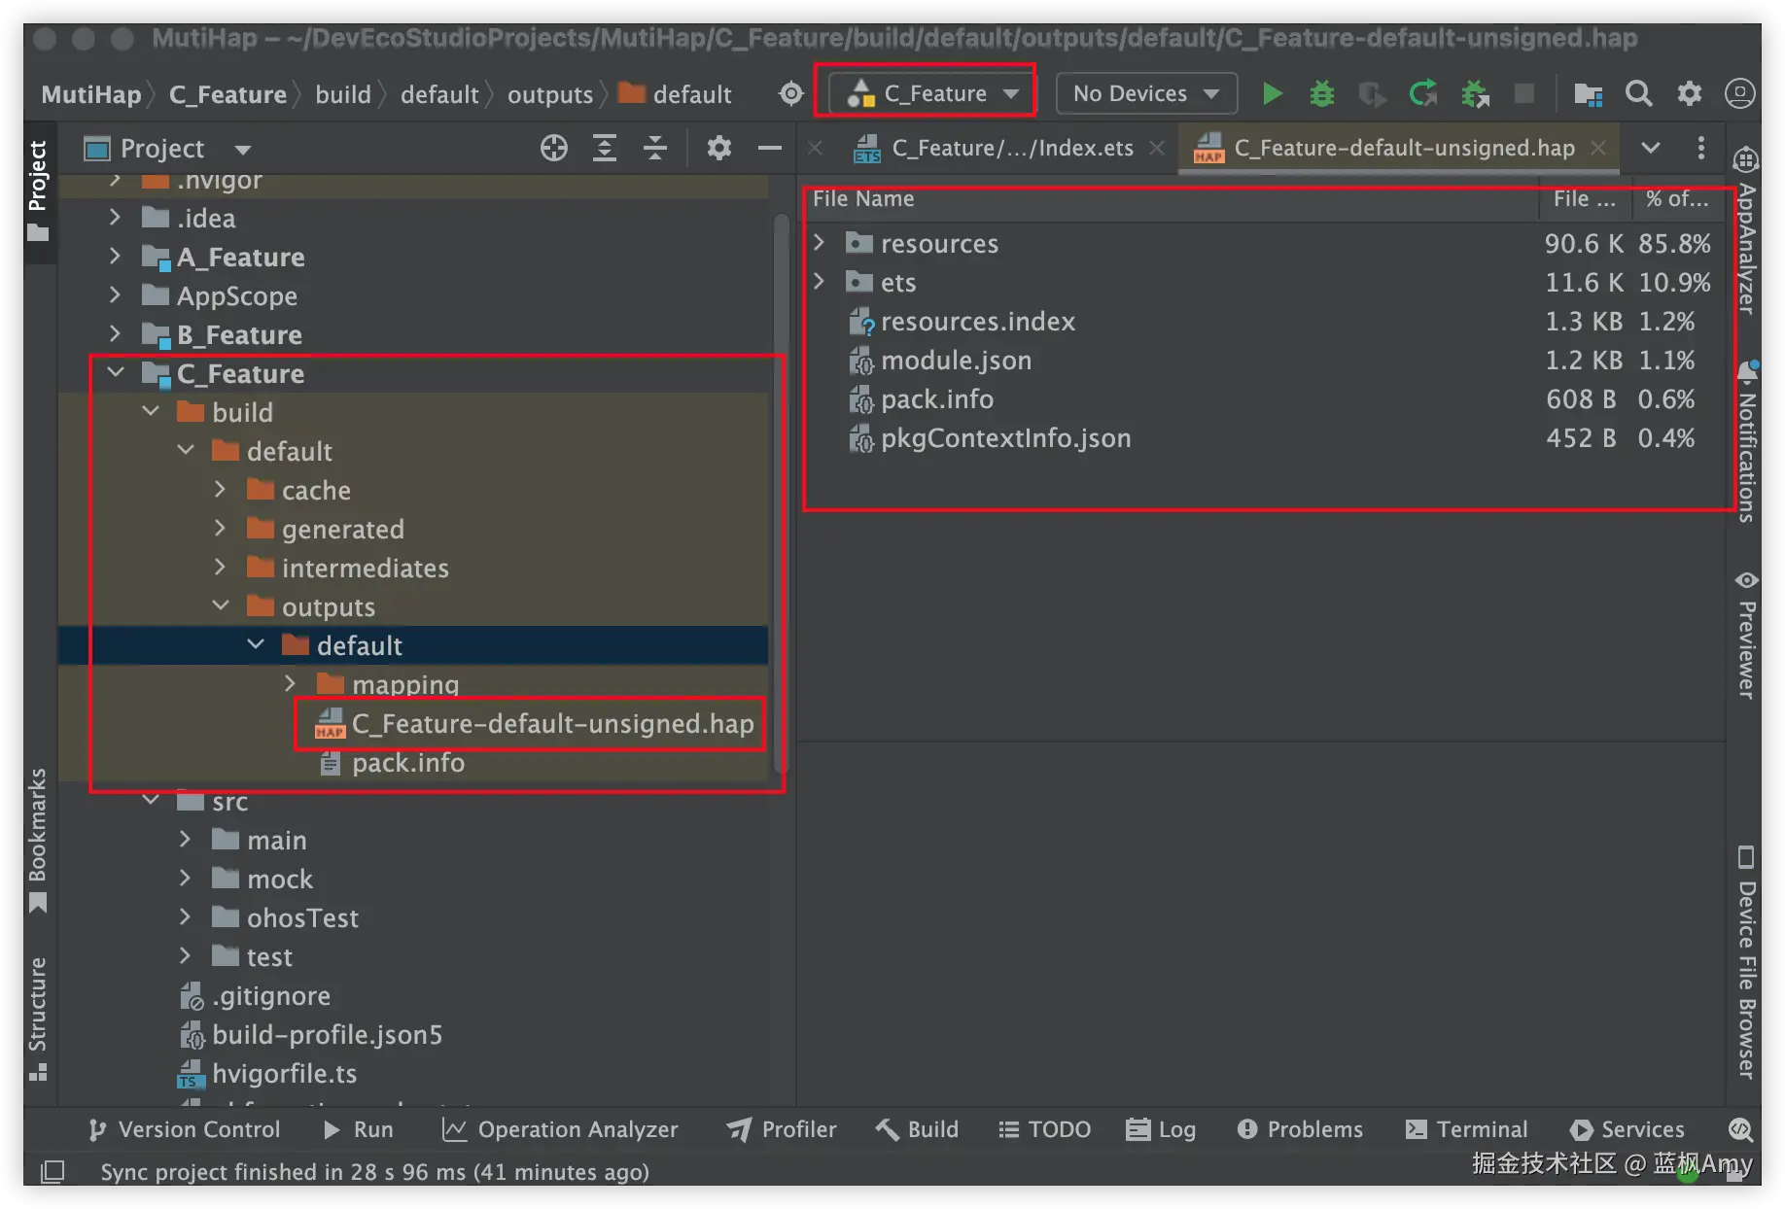Hide the Project panel with minus icon
This screenshot has height=1209, width=1785.
coord(769,149)
